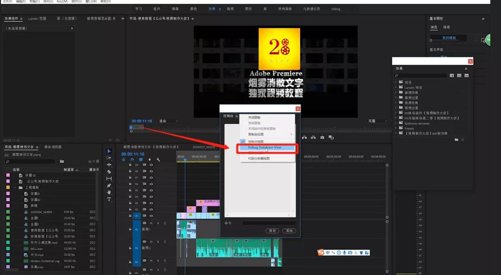
Task: Expand the Lumetri 预设 folder
Action: click(396, 87)
